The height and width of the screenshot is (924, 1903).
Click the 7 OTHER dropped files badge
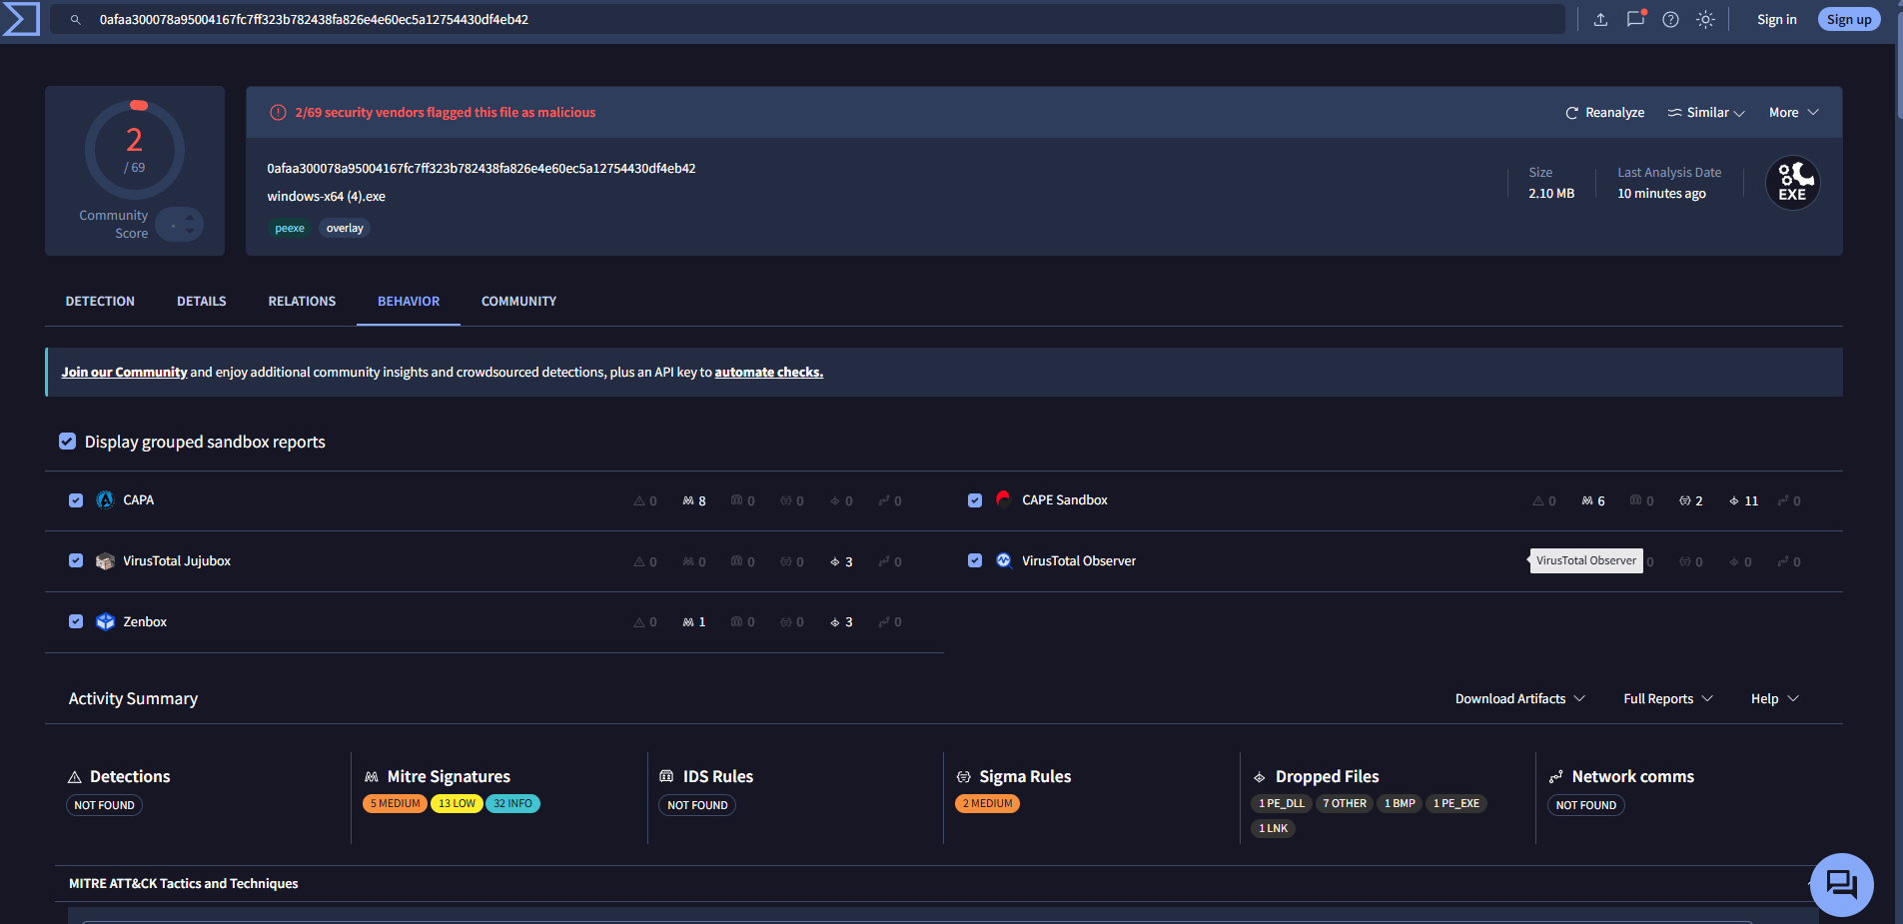tap(1345, 803)
